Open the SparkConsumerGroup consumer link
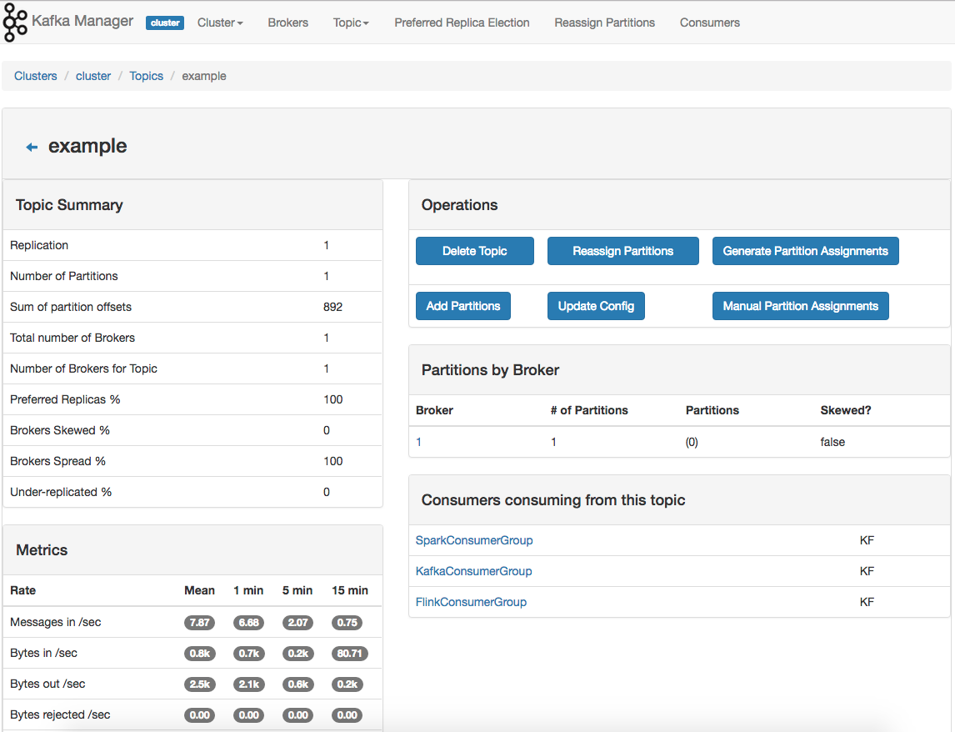955x732 pixels. [x=474, y=540]
